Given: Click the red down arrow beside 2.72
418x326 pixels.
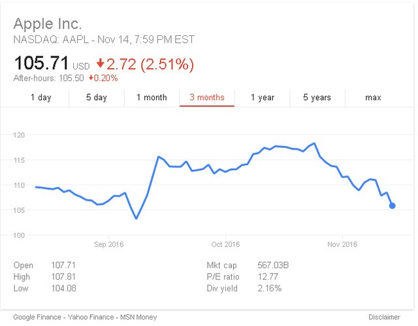Looking at the screenshot, I should [x=101, y=65].
